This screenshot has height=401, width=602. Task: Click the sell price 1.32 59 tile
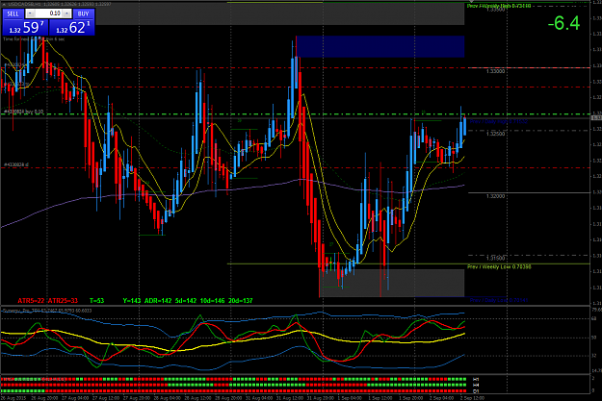25,27
